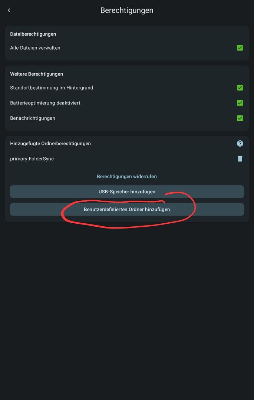This screenshot has height=400, width=254.
Task: Click the Dateiberechtigungen section heading
Action: (x=33, y=34)
